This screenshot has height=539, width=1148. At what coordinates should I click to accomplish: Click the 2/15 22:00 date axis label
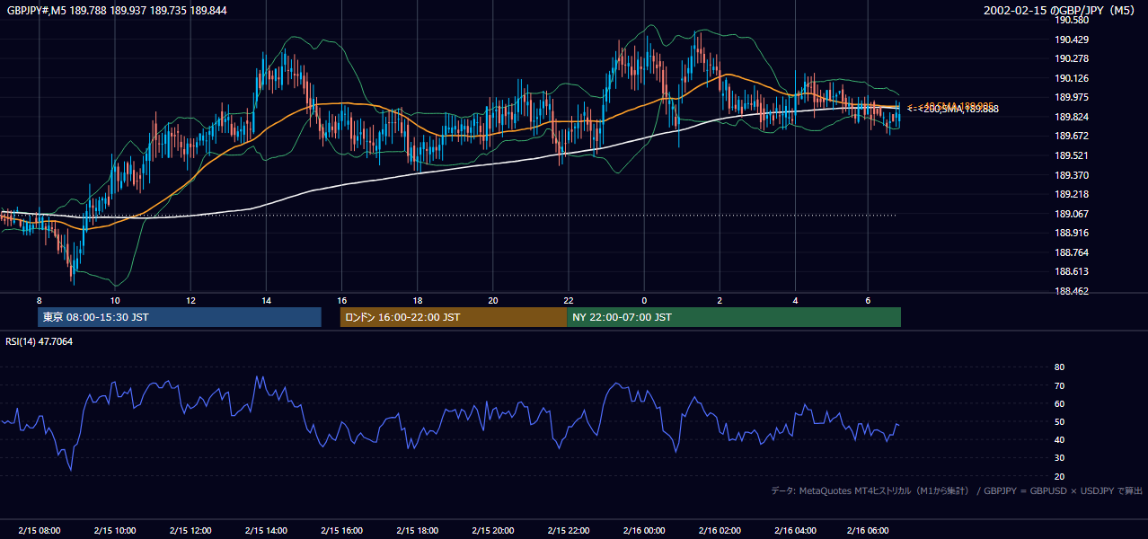[x=569, y=531]
